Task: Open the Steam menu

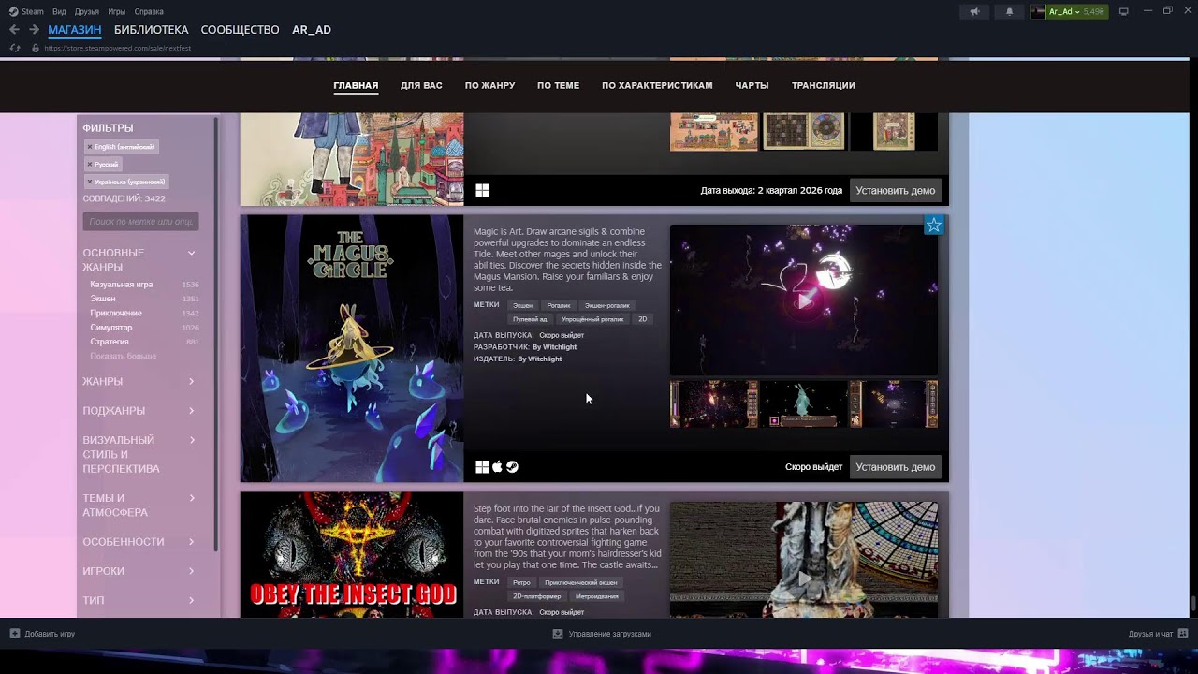Action: point(33,12)
